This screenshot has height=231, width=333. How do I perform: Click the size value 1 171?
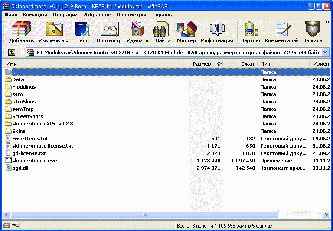[x=214, y=146]
